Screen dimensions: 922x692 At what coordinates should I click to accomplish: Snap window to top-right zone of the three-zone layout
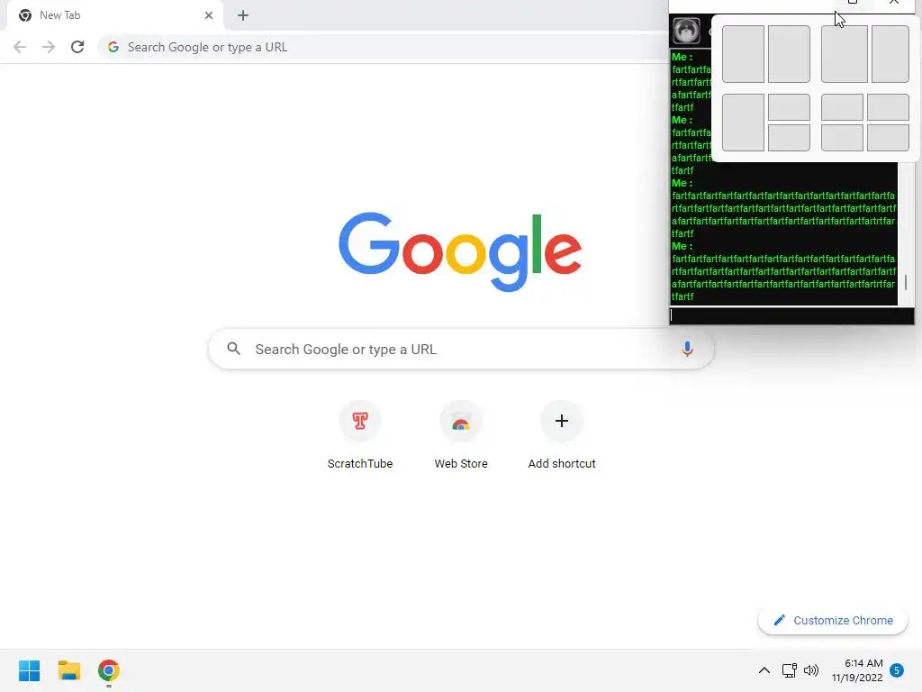click(x=789, y=108)
